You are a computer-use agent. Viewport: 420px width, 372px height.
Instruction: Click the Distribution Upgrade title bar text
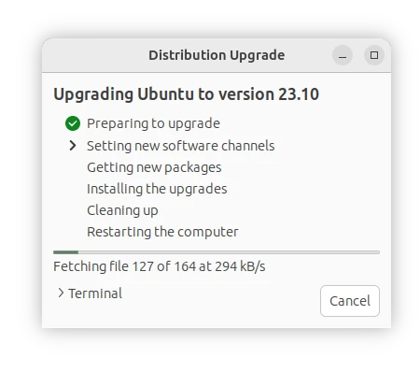(217, 55)
